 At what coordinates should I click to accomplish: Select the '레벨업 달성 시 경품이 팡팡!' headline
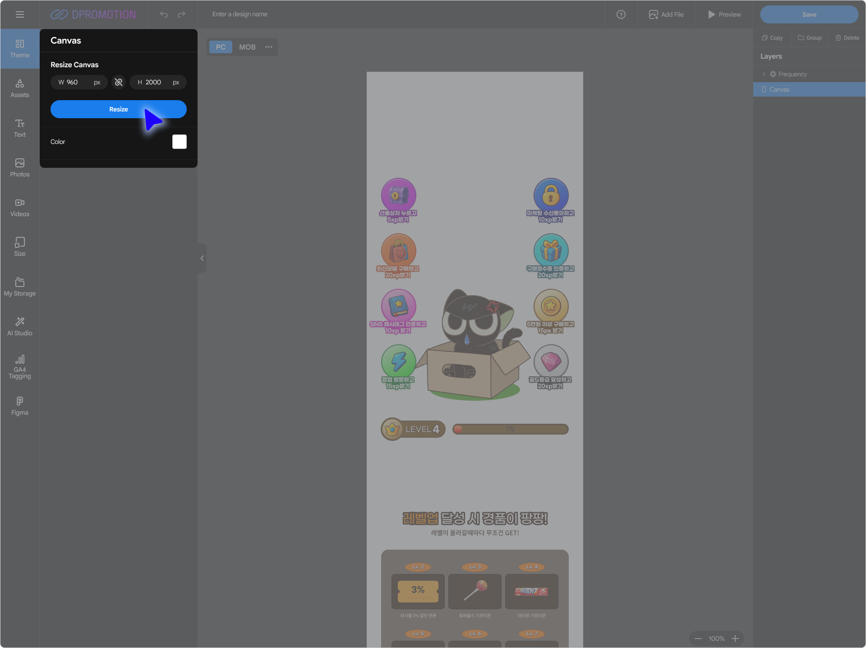(475, 518)
